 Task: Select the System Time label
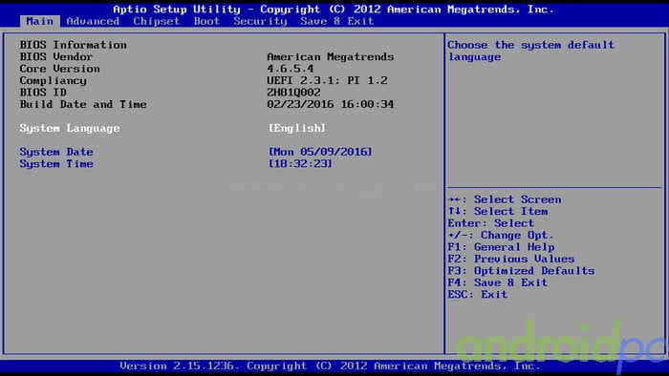(56, 164)
